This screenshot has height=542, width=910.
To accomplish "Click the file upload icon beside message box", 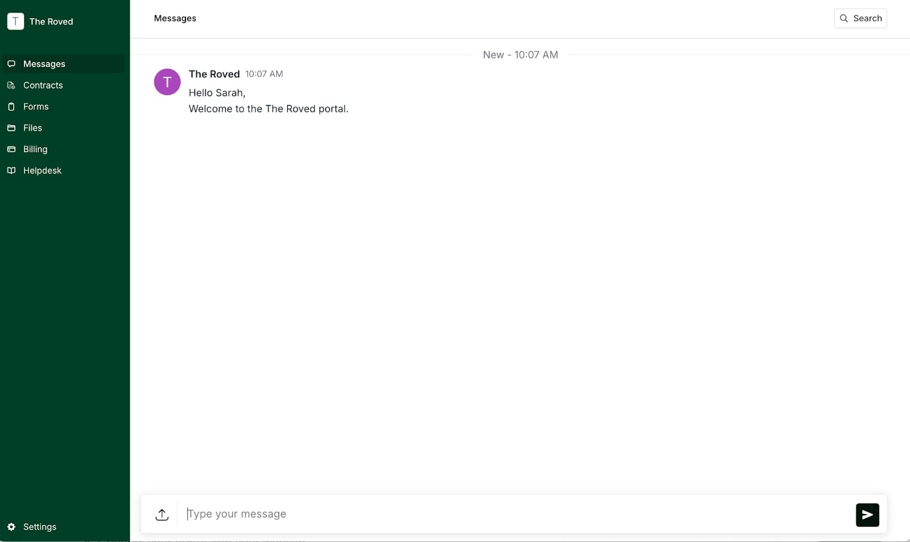I will click(162, 514).
